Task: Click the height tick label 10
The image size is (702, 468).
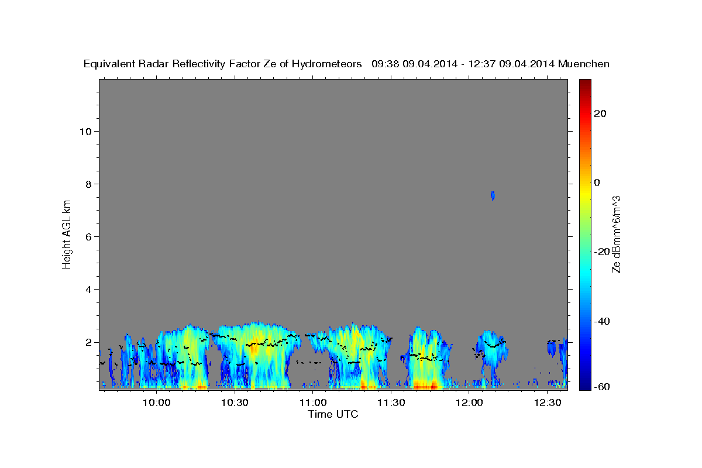Action: [85, 131]
